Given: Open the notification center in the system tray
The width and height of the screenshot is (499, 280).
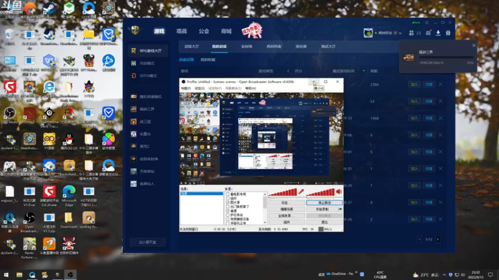Looking at the screenshot, I should coord(490,274).
